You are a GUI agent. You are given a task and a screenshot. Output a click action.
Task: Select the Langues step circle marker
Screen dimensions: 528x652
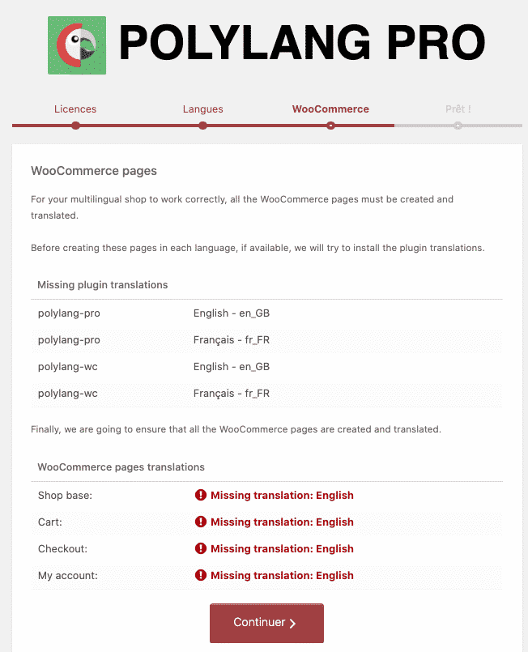pyautogui.click(x=202, y=126)
